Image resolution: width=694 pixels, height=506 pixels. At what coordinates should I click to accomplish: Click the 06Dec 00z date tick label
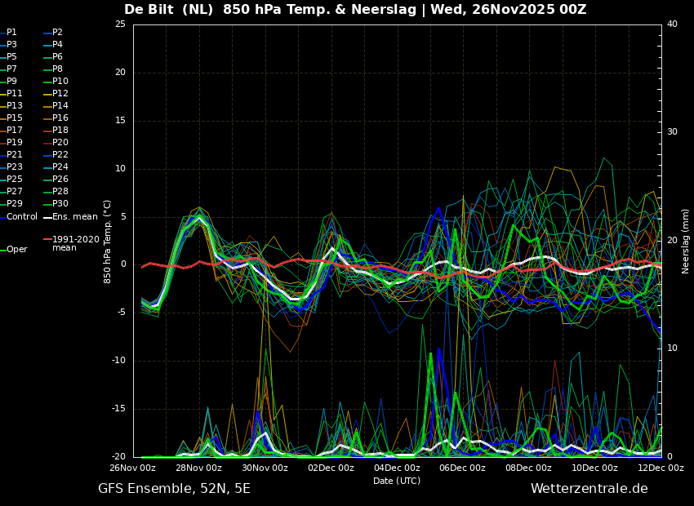463,468
